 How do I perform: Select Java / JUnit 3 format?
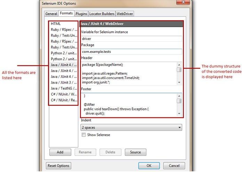pyautogui.click(x=63, y=83)
